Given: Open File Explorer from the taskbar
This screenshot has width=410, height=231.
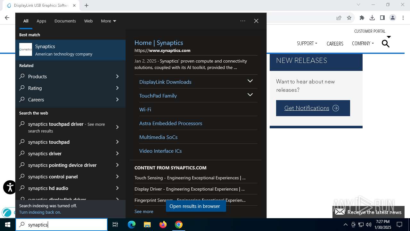Looking at the screenshot, I should (147, 225).
